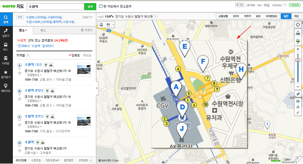Click the search input field containing 수원역
This screenshot has height=164, width=303.
(x=55, y=6)
